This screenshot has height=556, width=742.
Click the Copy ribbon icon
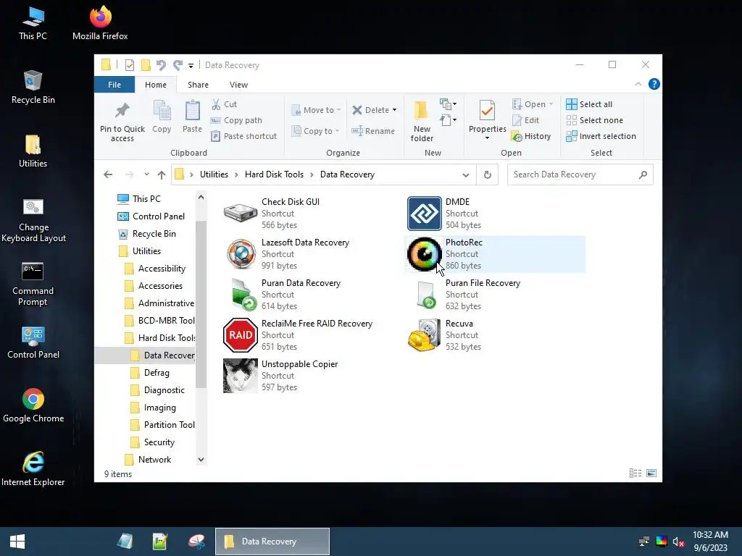tap(162, 111)
